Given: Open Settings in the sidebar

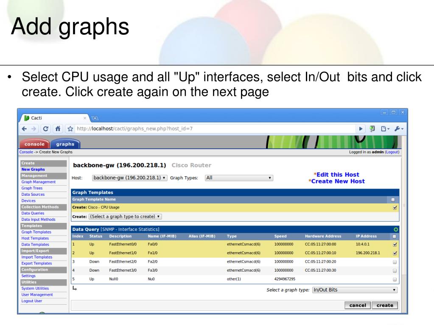Looking at the screenshot, I should 28,276.
